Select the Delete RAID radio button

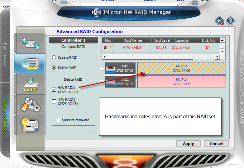click(54, 68)
